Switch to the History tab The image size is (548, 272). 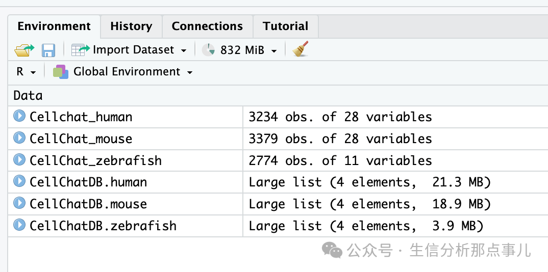pyautogui.click(x=131, y=26)
